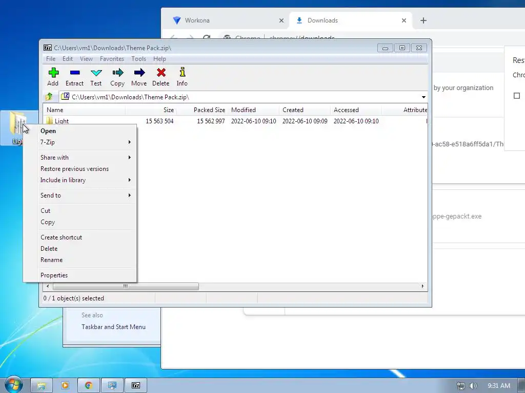
Task: Click the scrollbar left arrow
Action: 48,287
